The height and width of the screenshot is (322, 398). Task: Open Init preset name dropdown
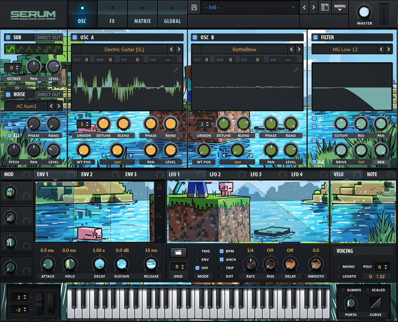[x=250, y=7]
